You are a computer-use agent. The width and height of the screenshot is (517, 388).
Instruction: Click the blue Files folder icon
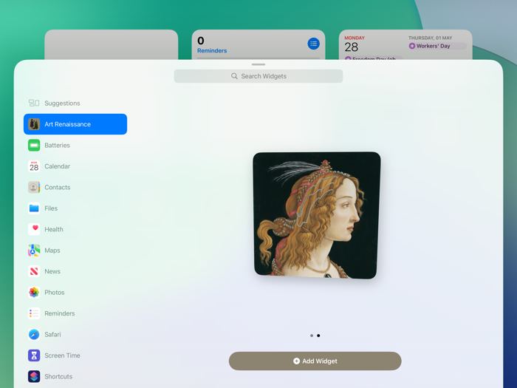coord(34,208)
